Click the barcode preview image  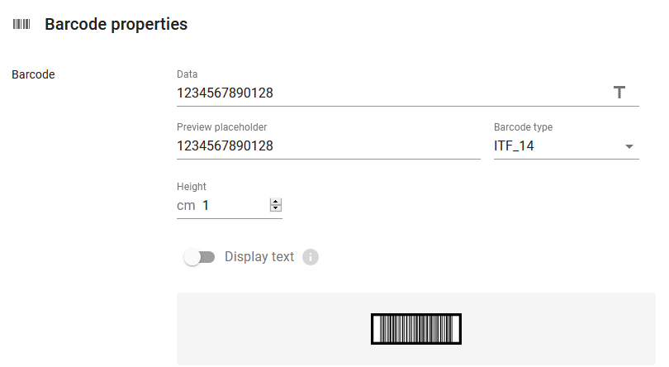click(x=416, y=329)
